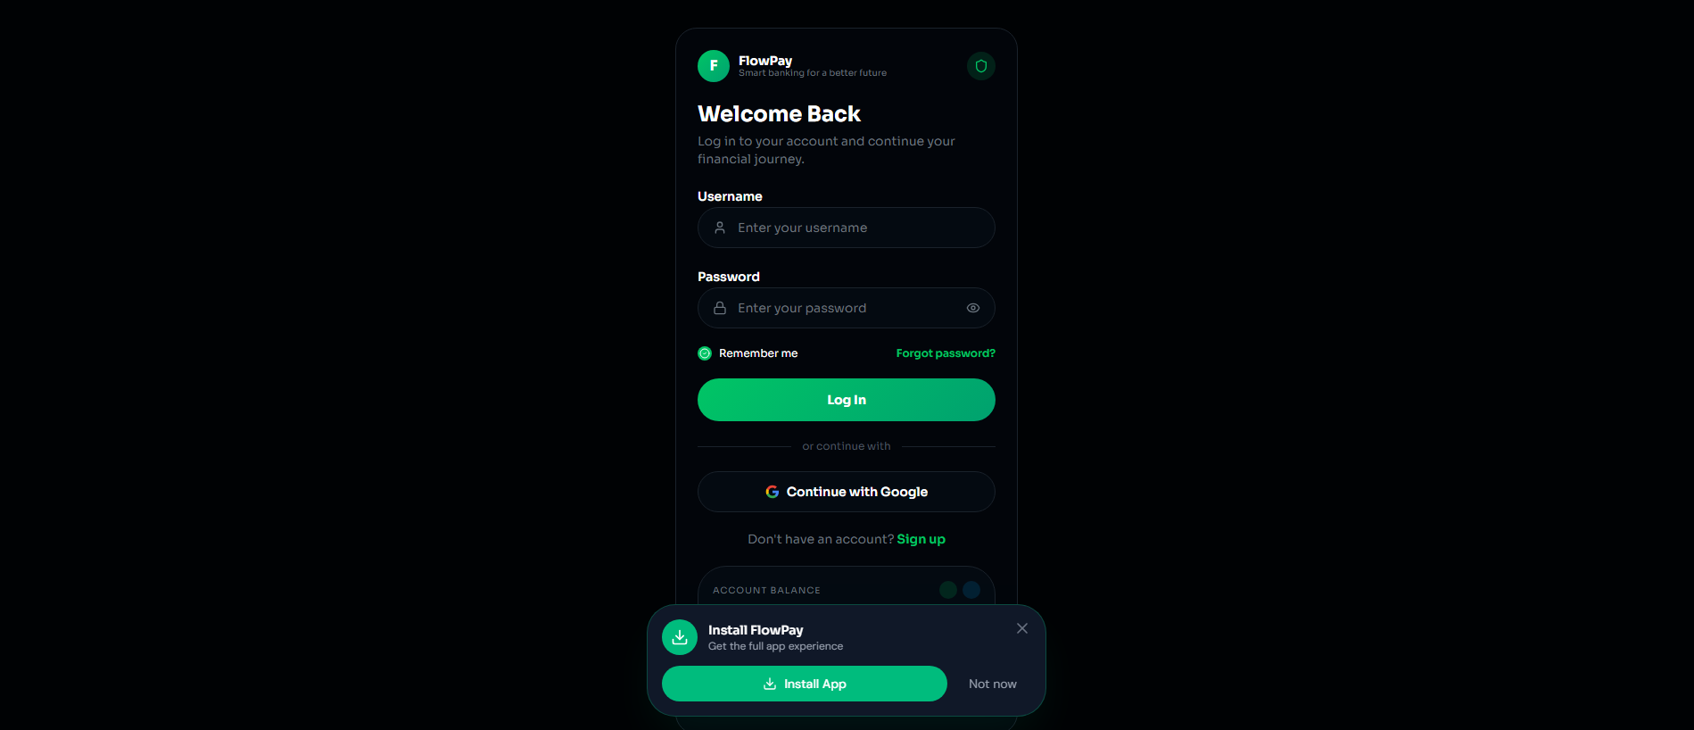The height and width of the screenshot is (730, 1694).
Task: Click the Log In button
Action: coord(847,400)
